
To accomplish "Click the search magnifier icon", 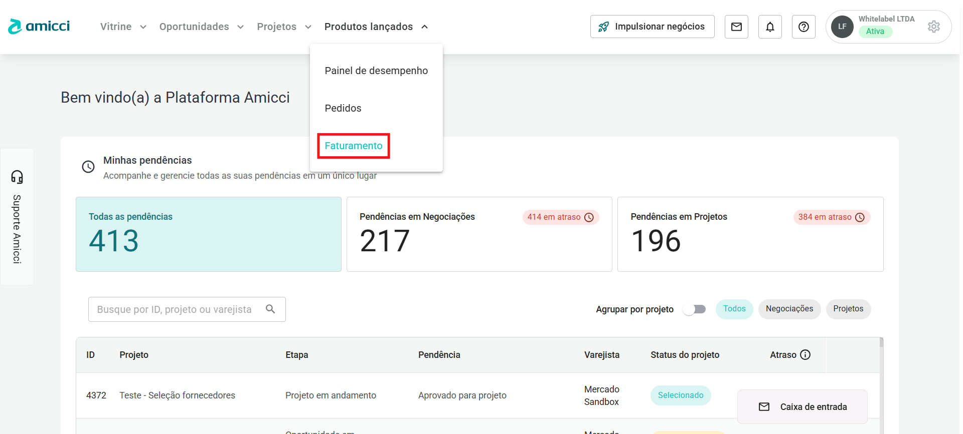I will coord(270,309).
